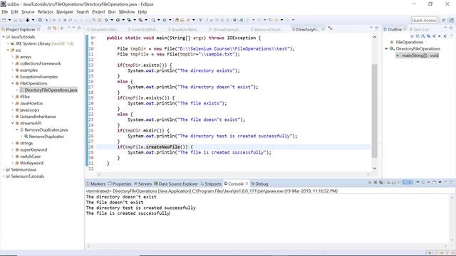Click the Open Perspective button
Image resolution: width=456 pixels, height=256 pixels.
pos(444,20)
